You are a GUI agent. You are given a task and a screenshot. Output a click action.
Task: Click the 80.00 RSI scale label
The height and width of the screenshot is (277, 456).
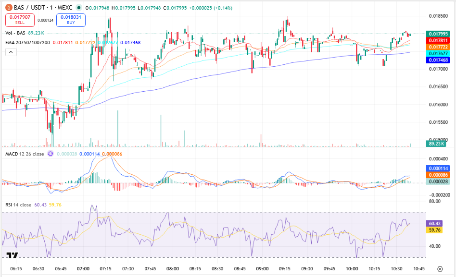tap(435, 201)
